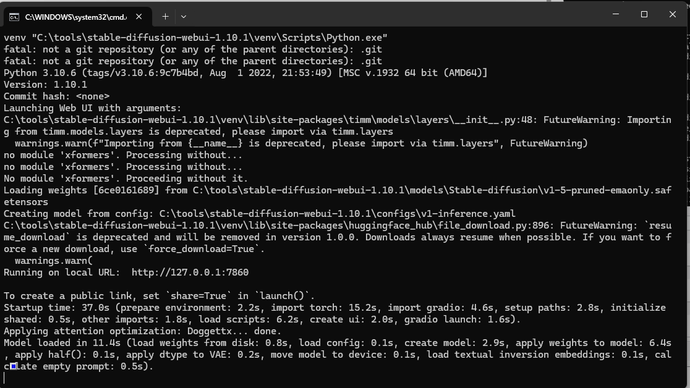Click the text cursor on the last line
This screenshot has height=388, width=690.
[4, 378]
